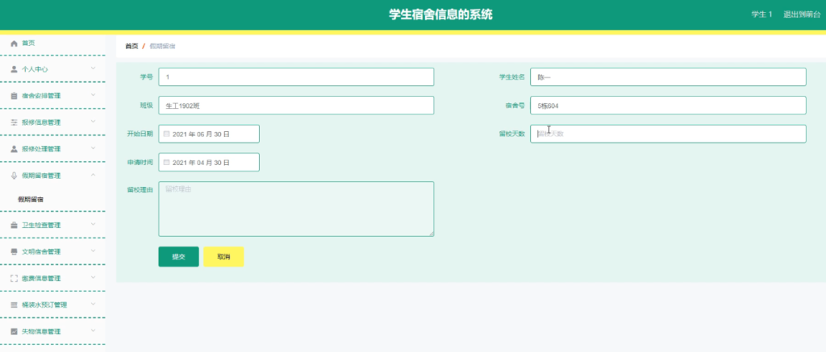The width and height of the screenshot is (826, 352).
Task: Click the 假期留宿管理 menu label
Action: click(41, 176)
